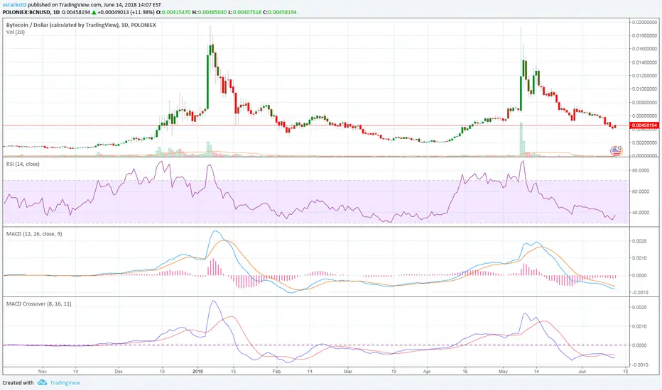Click the 'RSI (14, close)' pane label
The image size is (662, 390).
[x=23, y=164]
